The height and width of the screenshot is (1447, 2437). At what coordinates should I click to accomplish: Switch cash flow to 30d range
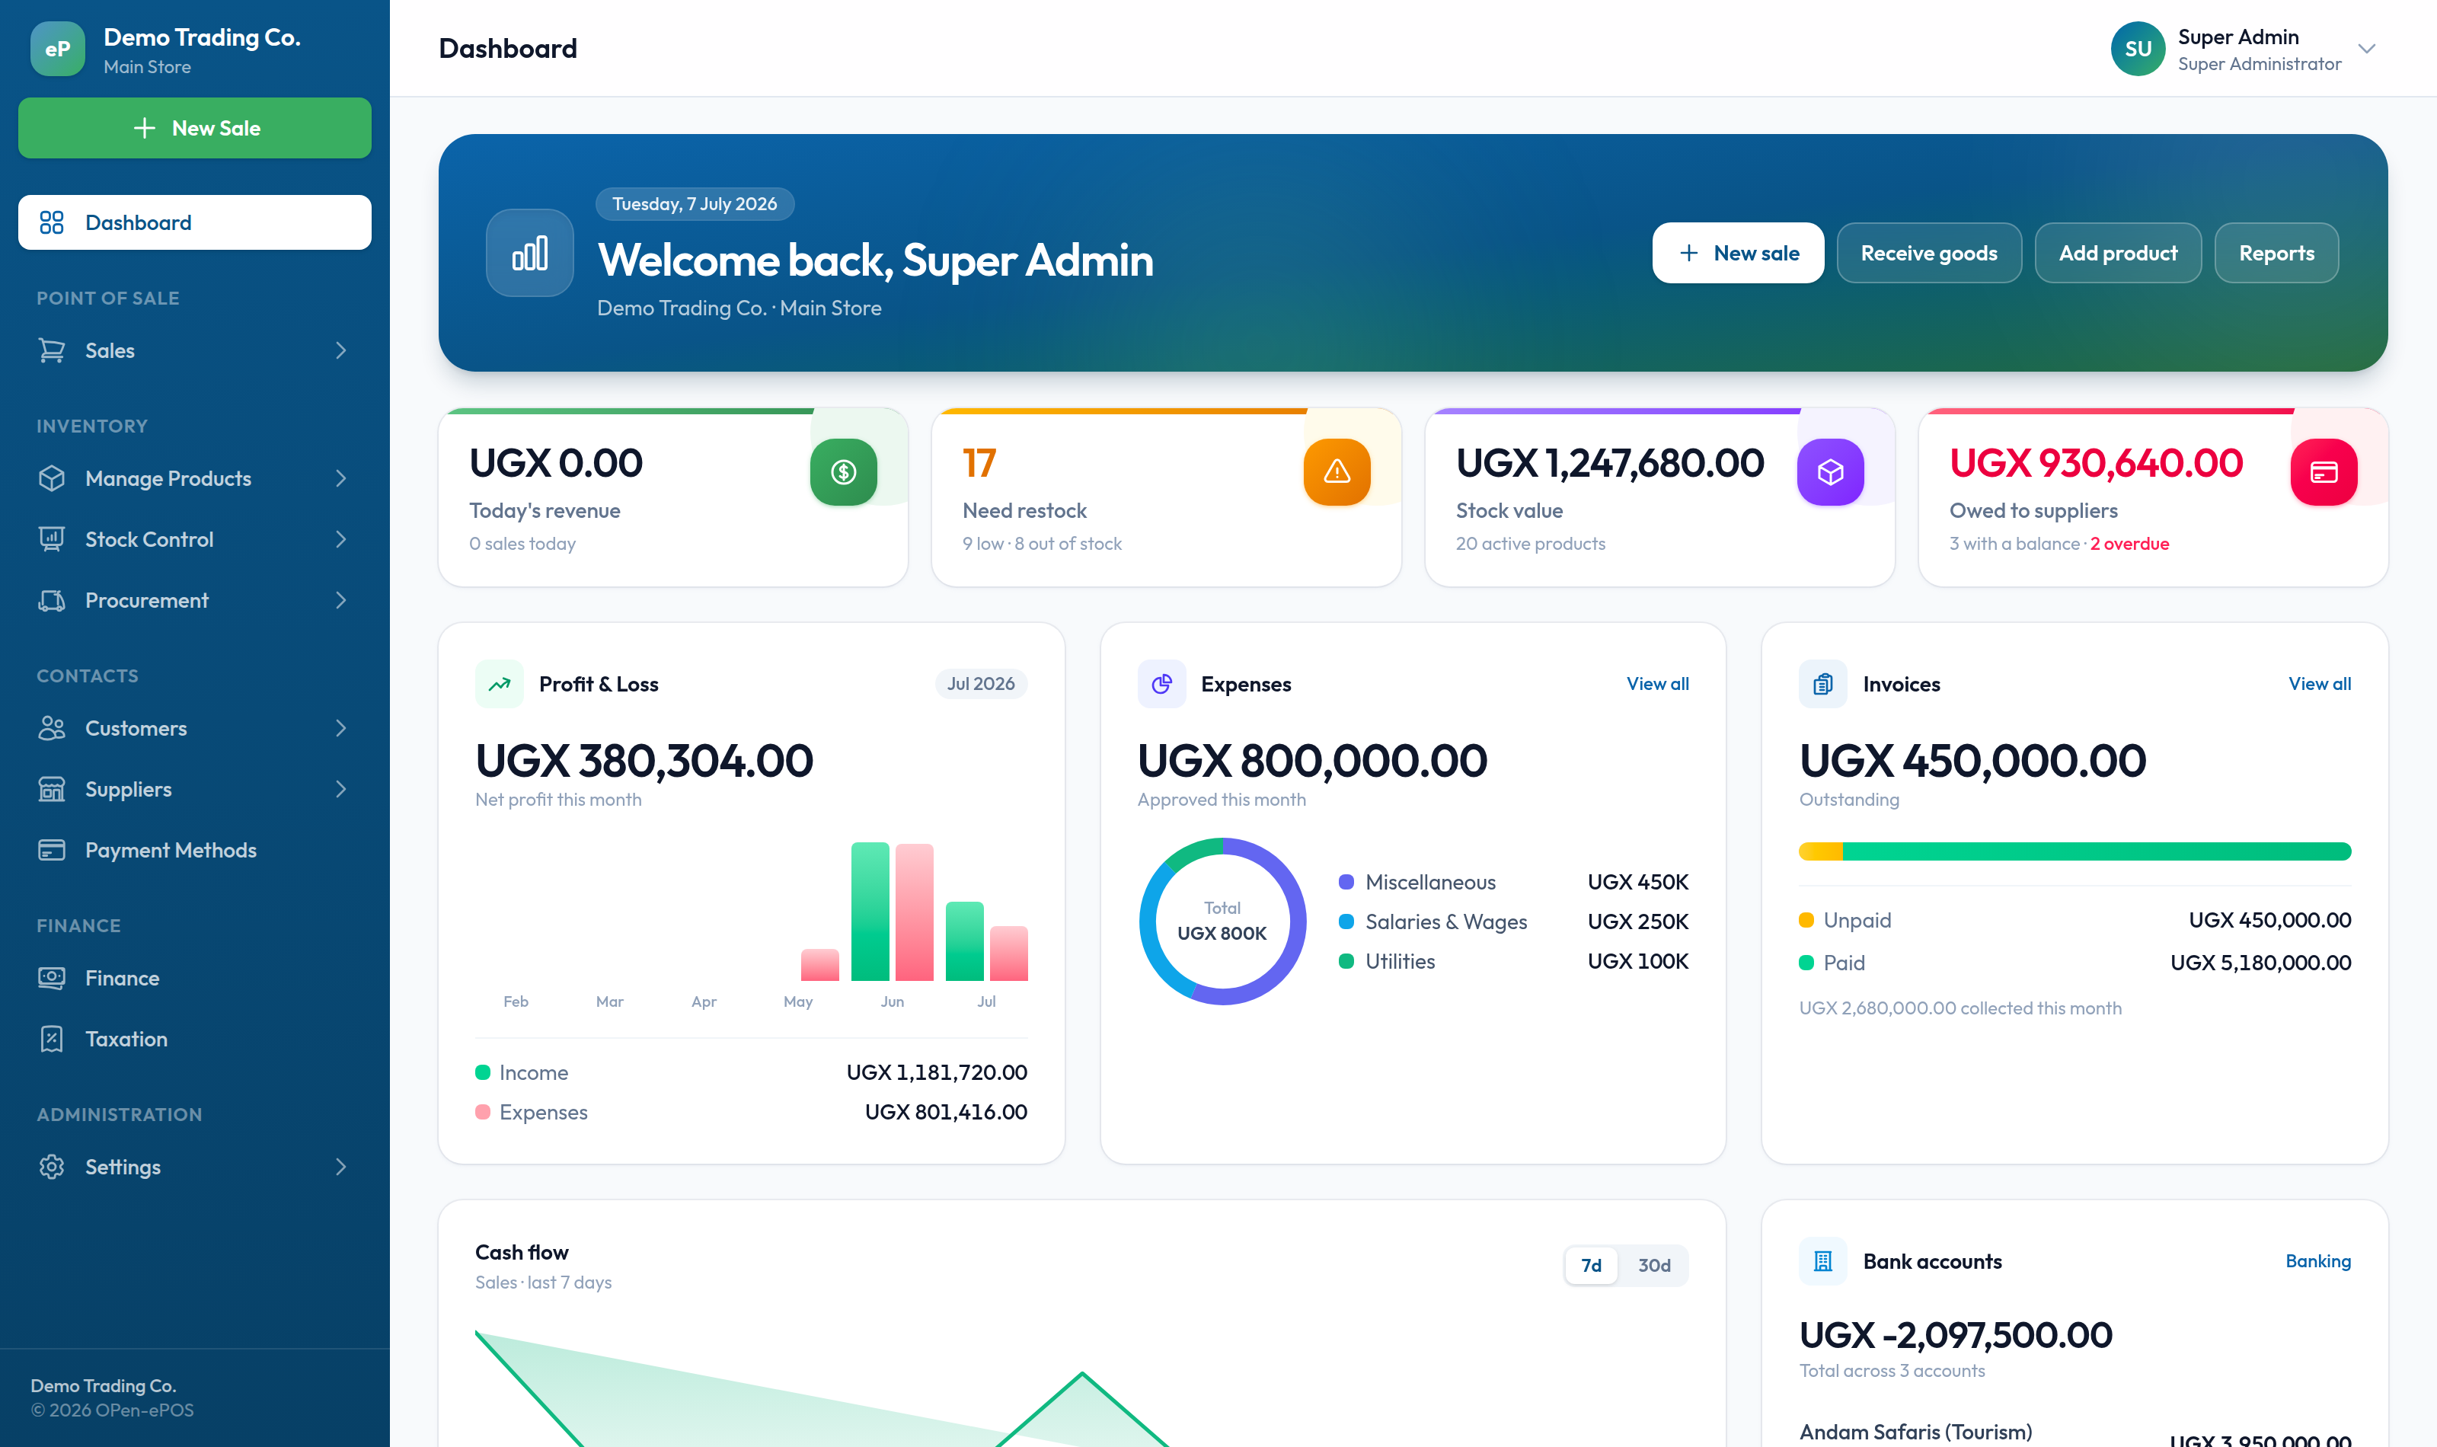pos(1653,1265)
